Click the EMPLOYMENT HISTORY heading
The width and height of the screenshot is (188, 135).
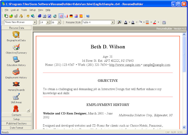click(108, 105)
